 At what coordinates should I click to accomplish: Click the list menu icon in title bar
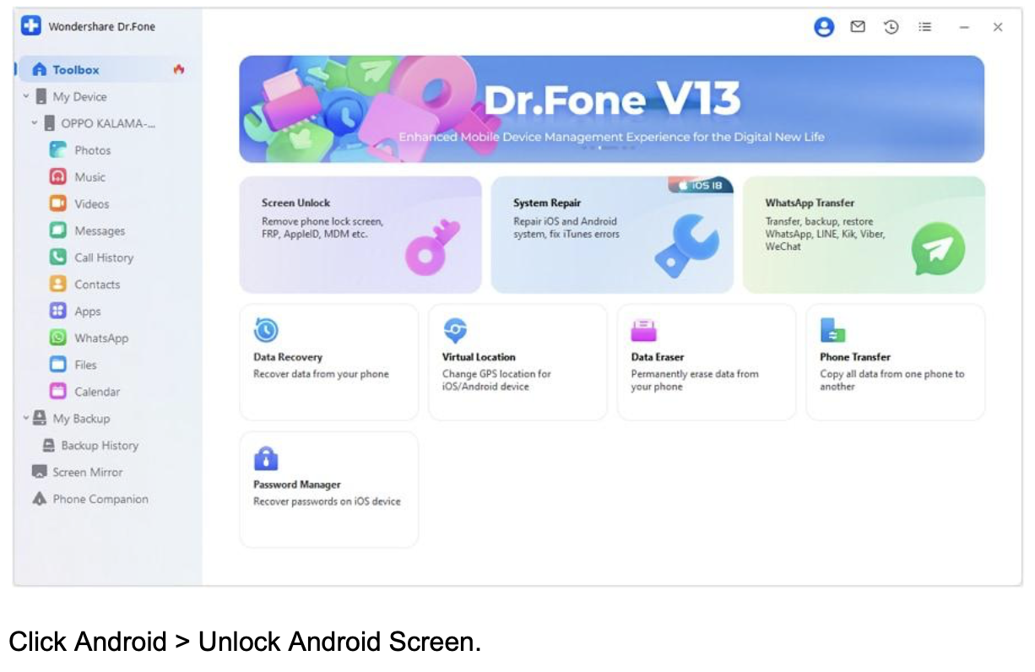[x=924, y=27]
